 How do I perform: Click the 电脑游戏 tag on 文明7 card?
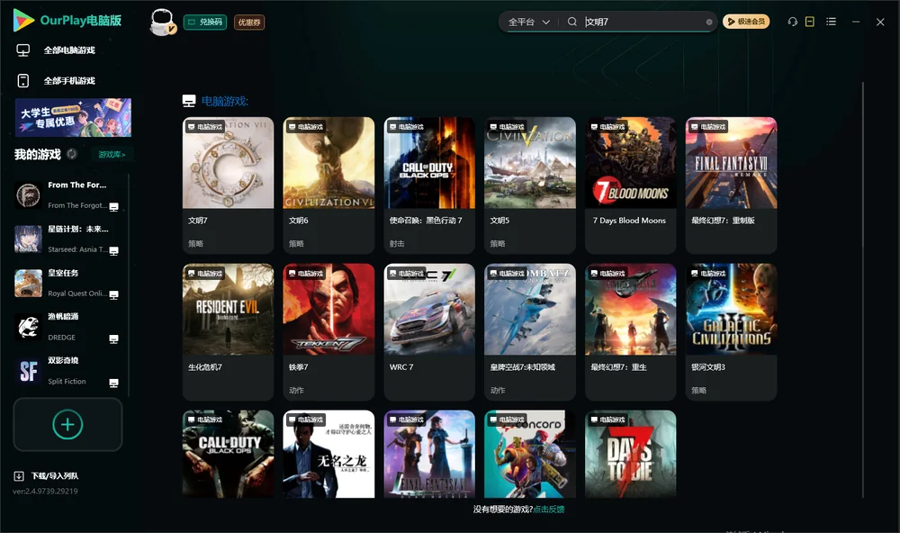click(x=205, y=127)
